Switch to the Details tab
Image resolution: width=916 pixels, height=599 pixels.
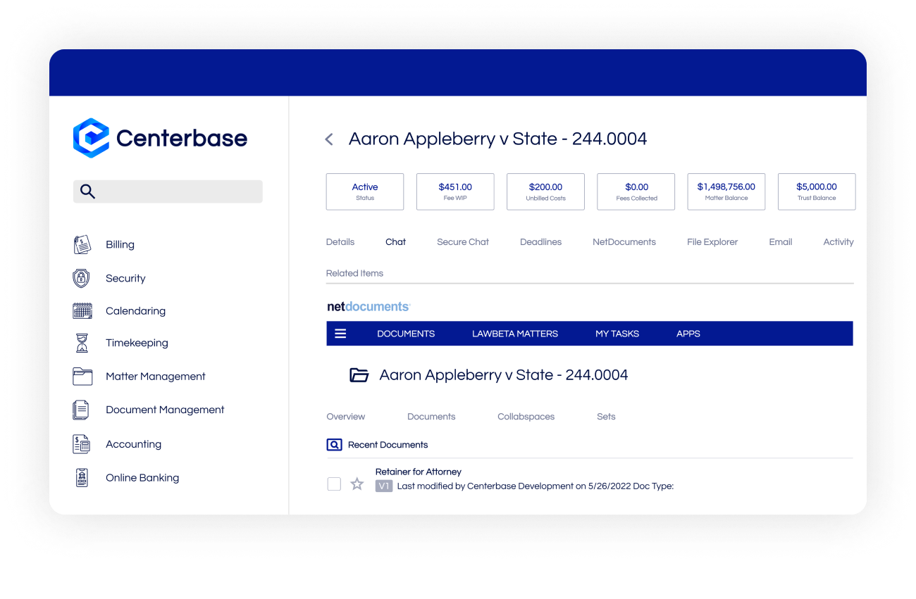click(340, 242)
